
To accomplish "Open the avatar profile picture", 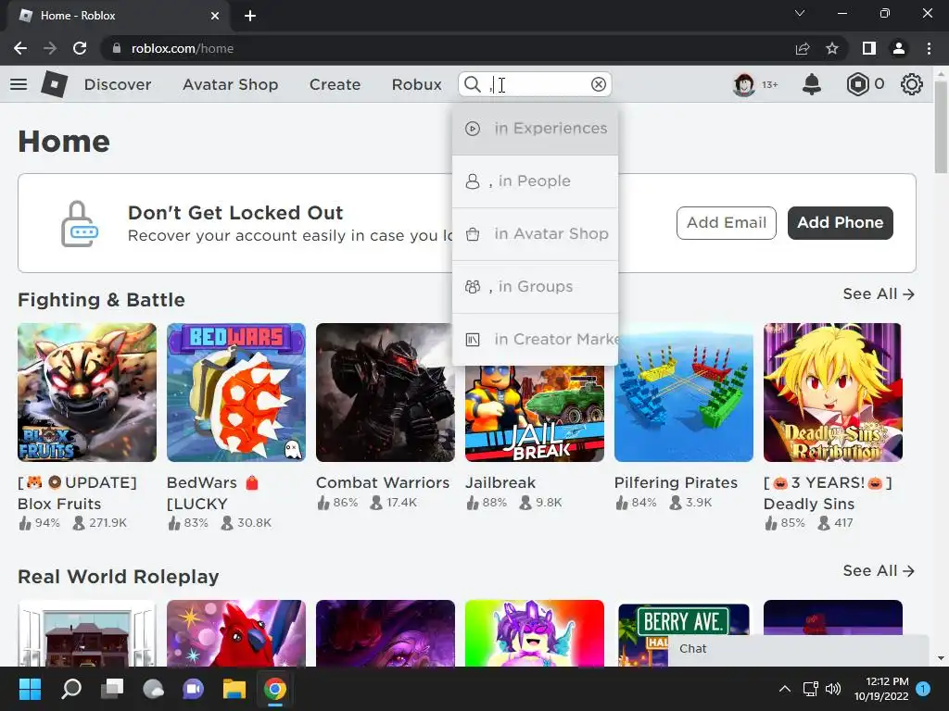I will 744,84.
